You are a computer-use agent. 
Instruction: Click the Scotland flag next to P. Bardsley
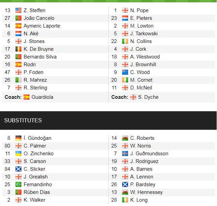(x=125, y=184)
